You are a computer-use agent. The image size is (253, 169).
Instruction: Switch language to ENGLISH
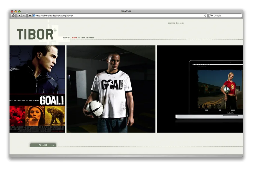coord(181,23)
